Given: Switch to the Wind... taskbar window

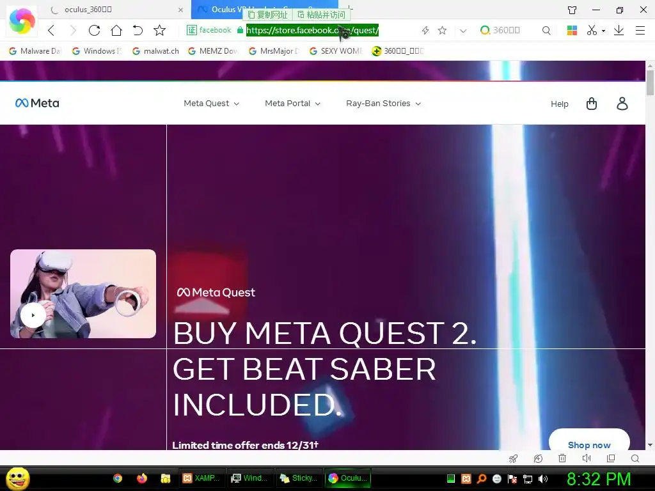Looking at the screenshot, I should [250, 478].
